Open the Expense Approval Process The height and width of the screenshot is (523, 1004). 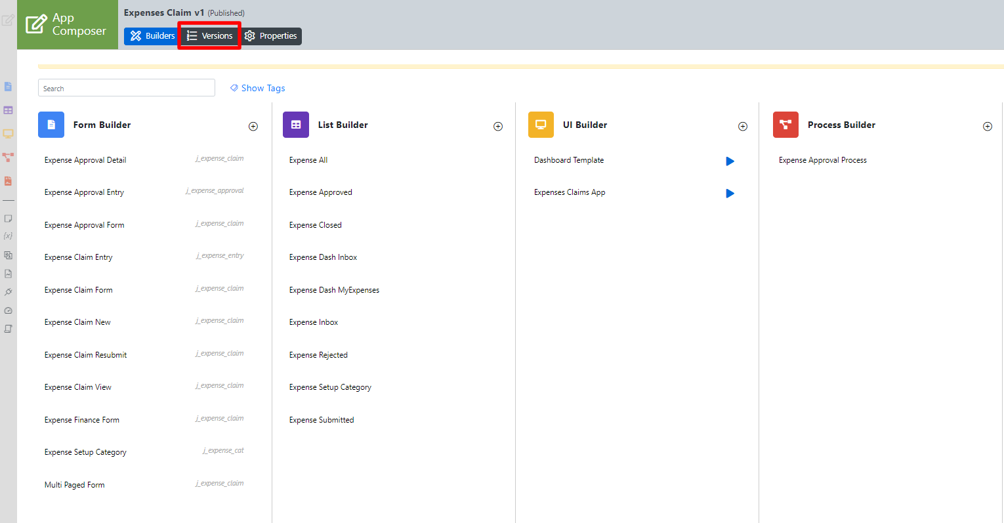(822, 160)
